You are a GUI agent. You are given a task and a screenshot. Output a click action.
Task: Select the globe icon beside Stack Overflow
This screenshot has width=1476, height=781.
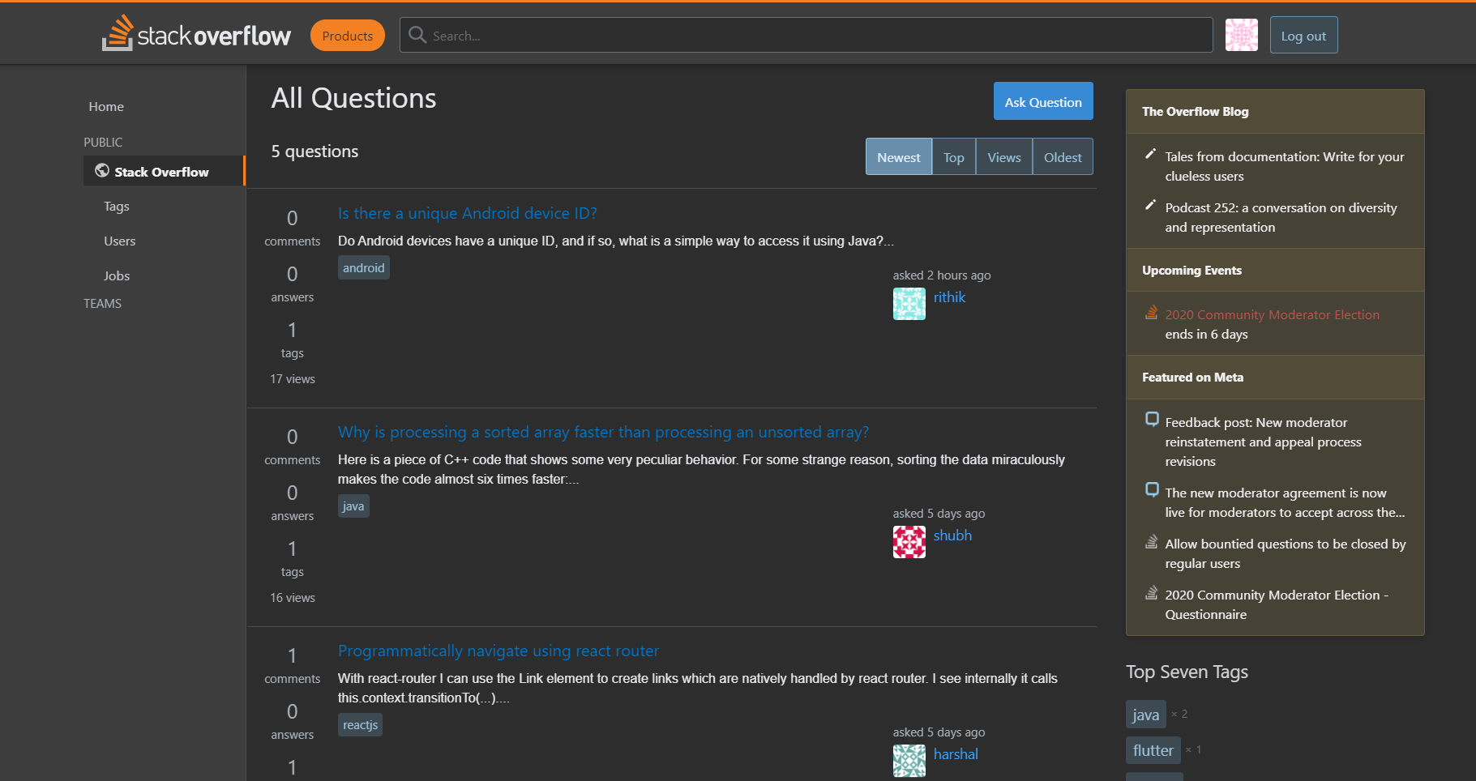(x=101, y=171)
